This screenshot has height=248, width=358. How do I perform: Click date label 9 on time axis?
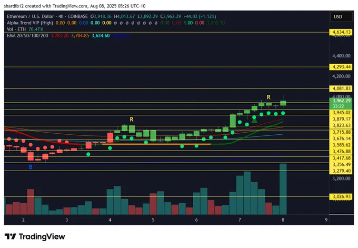(326, 220)
